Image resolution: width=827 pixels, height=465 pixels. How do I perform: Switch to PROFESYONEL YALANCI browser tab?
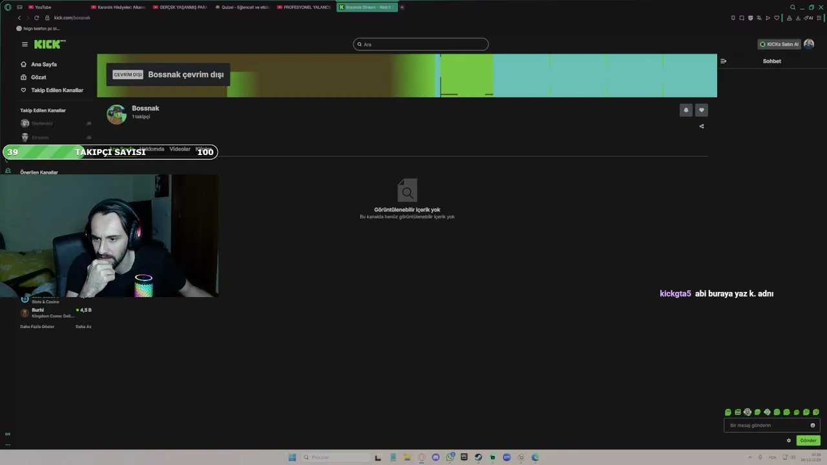click(304, 7)
